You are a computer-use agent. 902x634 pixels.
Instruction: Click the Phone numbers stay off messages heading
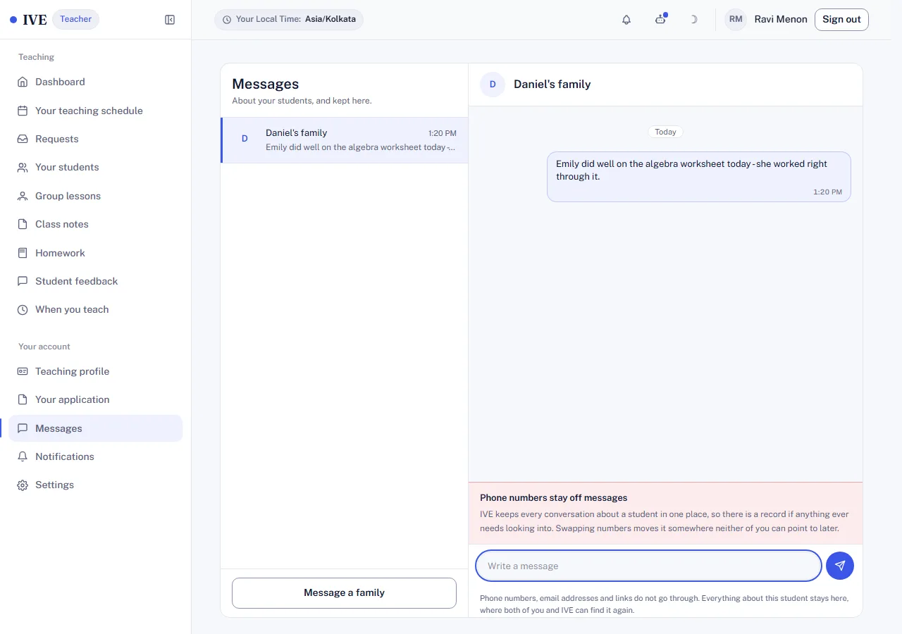[x=554, y=498]
